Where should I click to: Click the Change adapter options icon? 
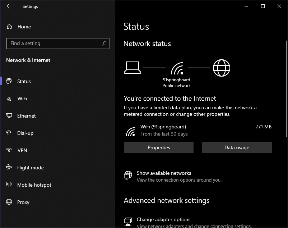[128, 221]
